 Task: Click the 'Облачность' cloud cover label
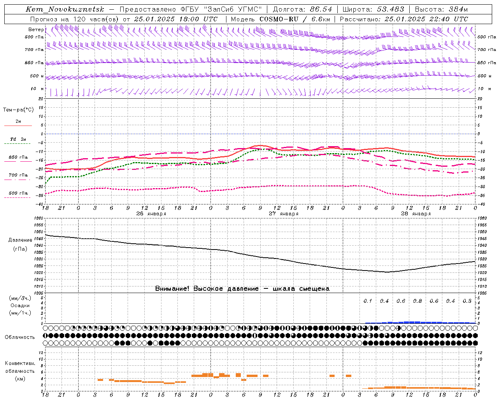pyautogui.click(x=20, y=337)
